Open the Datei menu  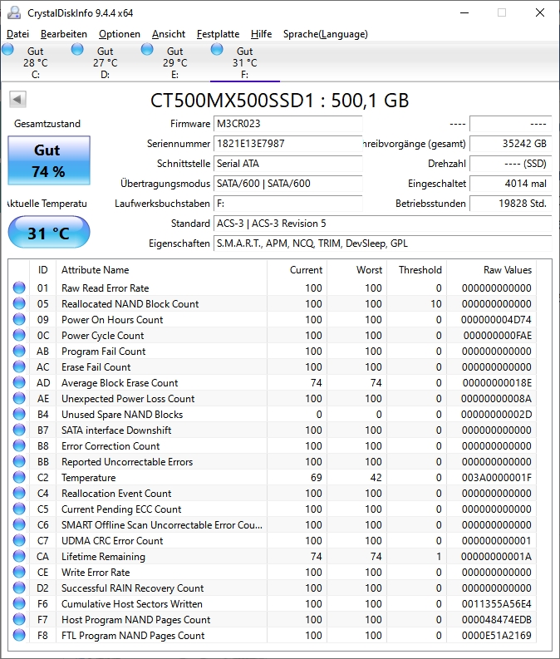(x=17, y=34)
